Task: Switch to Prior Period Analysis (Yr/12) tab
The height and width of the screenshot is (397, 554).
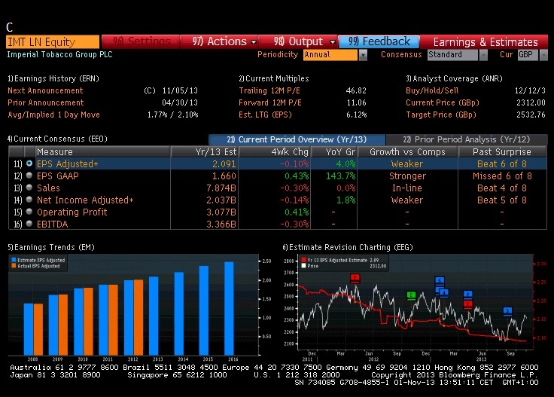Action: pos(467,139)
